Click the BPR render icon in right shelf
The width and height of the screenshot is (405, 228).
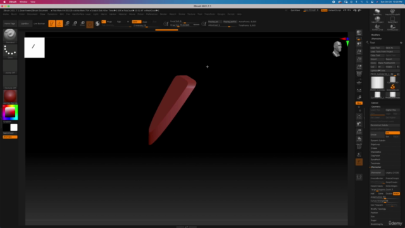(x=359, y=33)
